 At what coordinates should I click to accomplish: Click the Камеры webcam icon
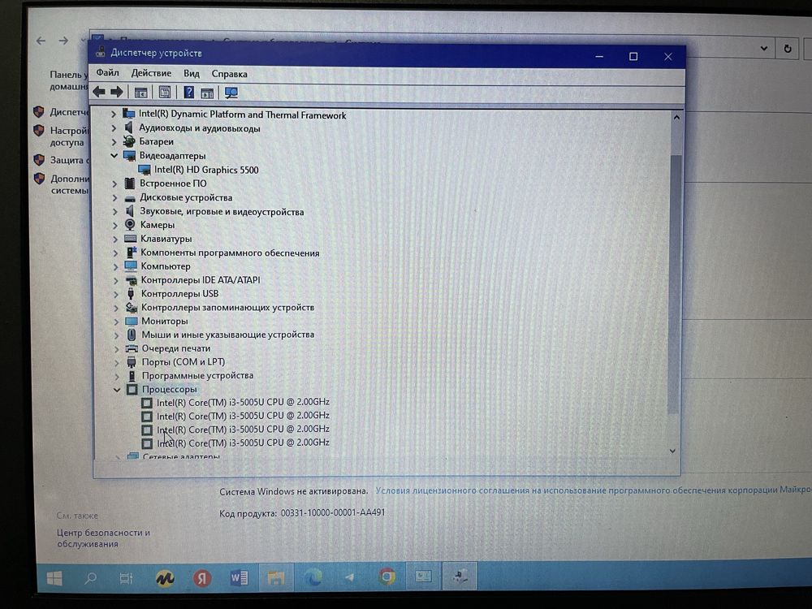(x=130, y=225)
